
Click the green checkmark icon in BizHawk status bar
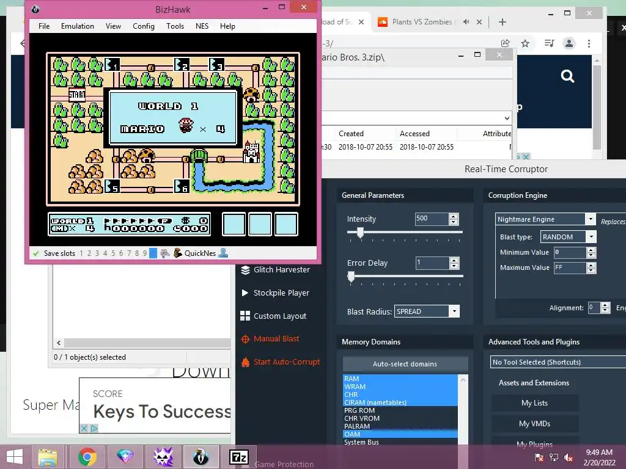36,253
